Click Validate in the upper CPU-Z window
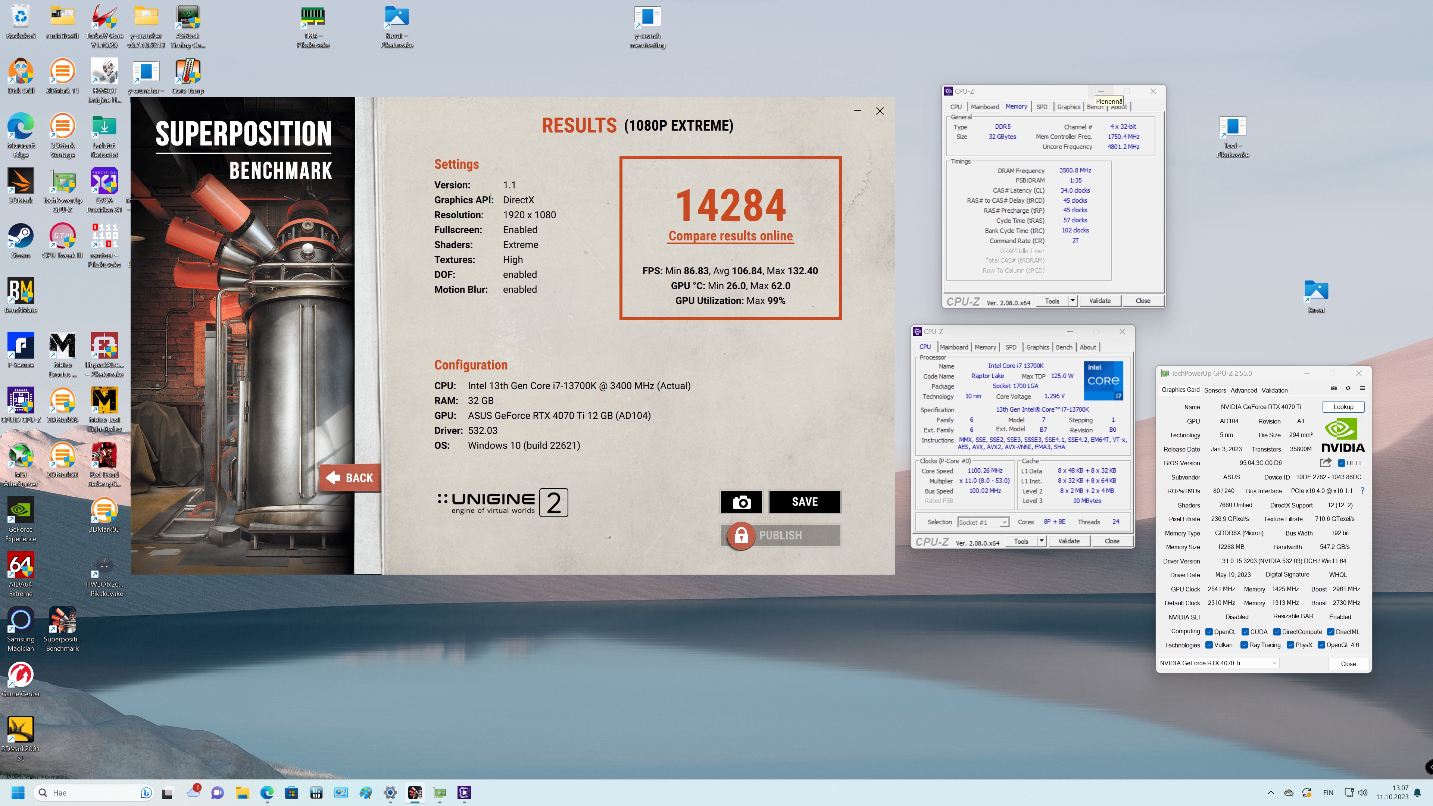The width and height of the screenshot is (1433, 806). pos(1099,300)
